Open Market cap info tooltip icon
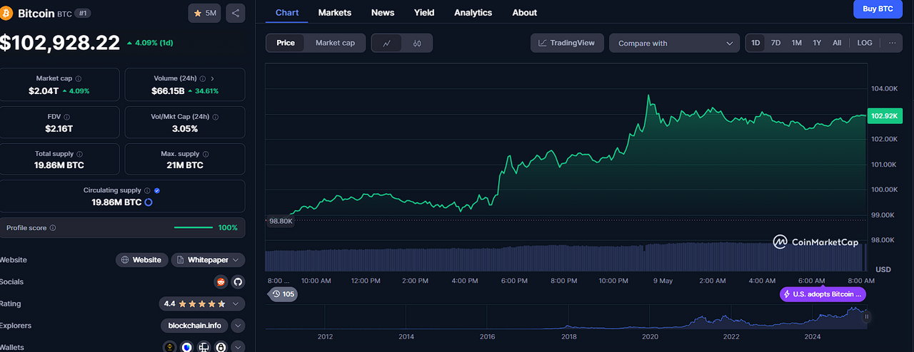Screen dimensions: 914x352 click(x=79, y=78)
